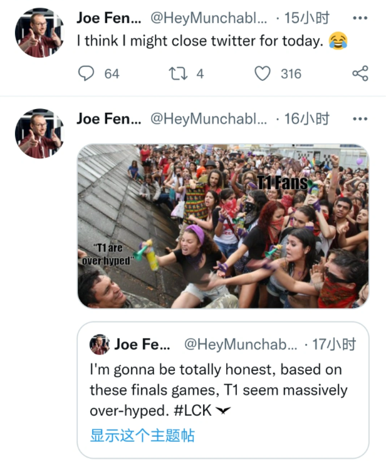Open Joe Fen's avatar on second tweet
The height and width of the screenshot is (465, 386).
point(39,133)
